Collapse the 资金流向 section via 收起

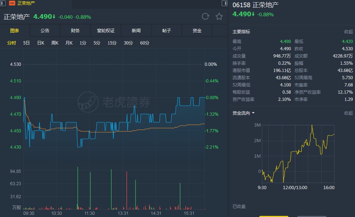[x=348, y=113]
